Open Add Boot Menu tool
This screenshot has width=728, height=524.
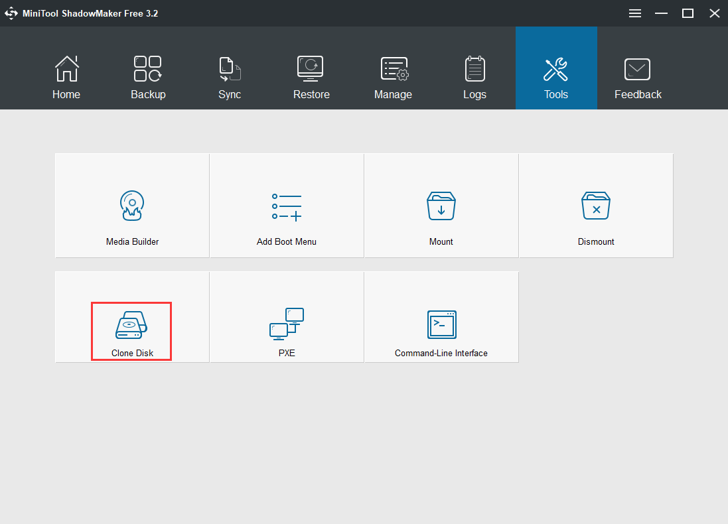coord(287,206)
